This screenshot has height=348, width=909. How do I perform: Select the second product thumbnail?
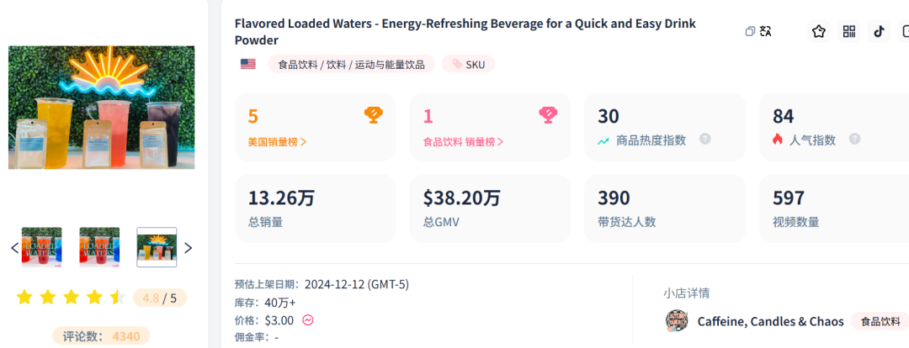pos(99,247)
